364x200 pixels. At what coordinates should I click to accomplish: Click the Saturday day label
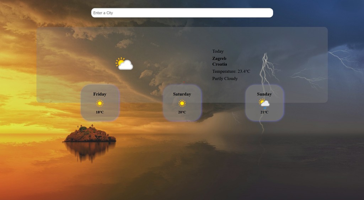pos(182,94)
